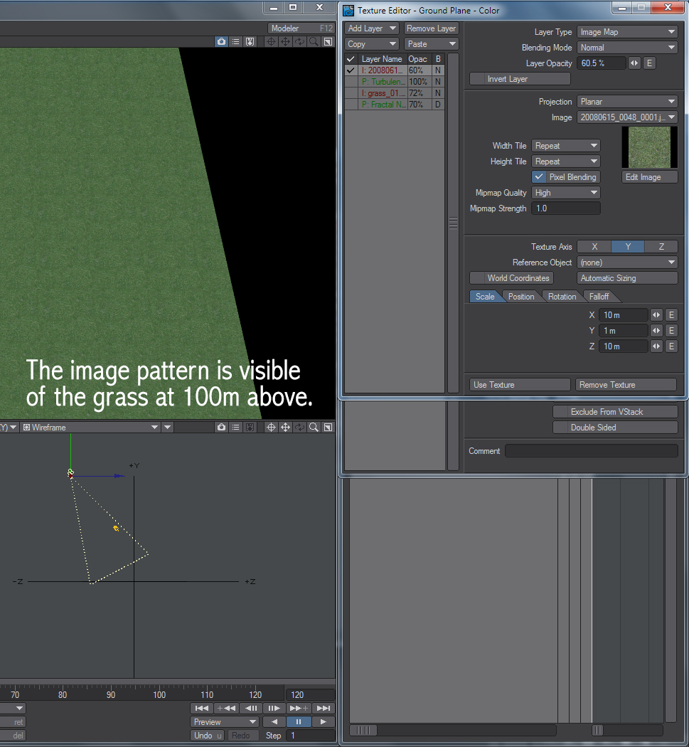Click envelope E button for Layer Opacity
Screen dimensions: 689x747
pos(649,63)
